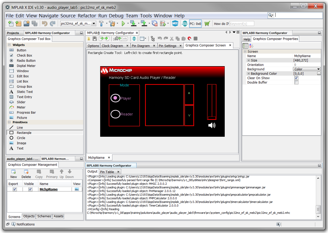
Task: Click the Open Project folder icon
Action: (26, 24)
